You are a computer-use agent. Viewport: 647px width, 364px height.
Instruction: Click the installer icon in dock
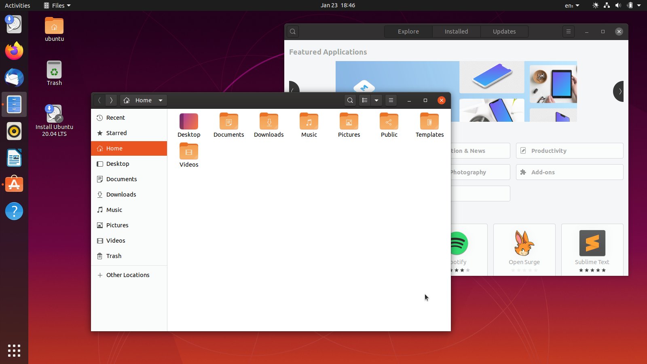tap(14, 24)
